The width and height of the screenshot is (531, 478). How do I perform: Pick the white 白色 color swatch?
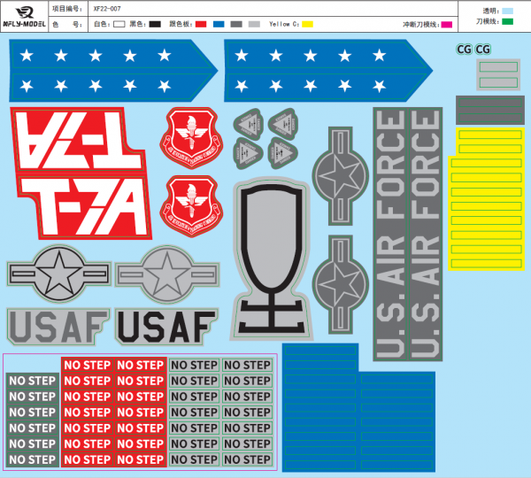119,24
